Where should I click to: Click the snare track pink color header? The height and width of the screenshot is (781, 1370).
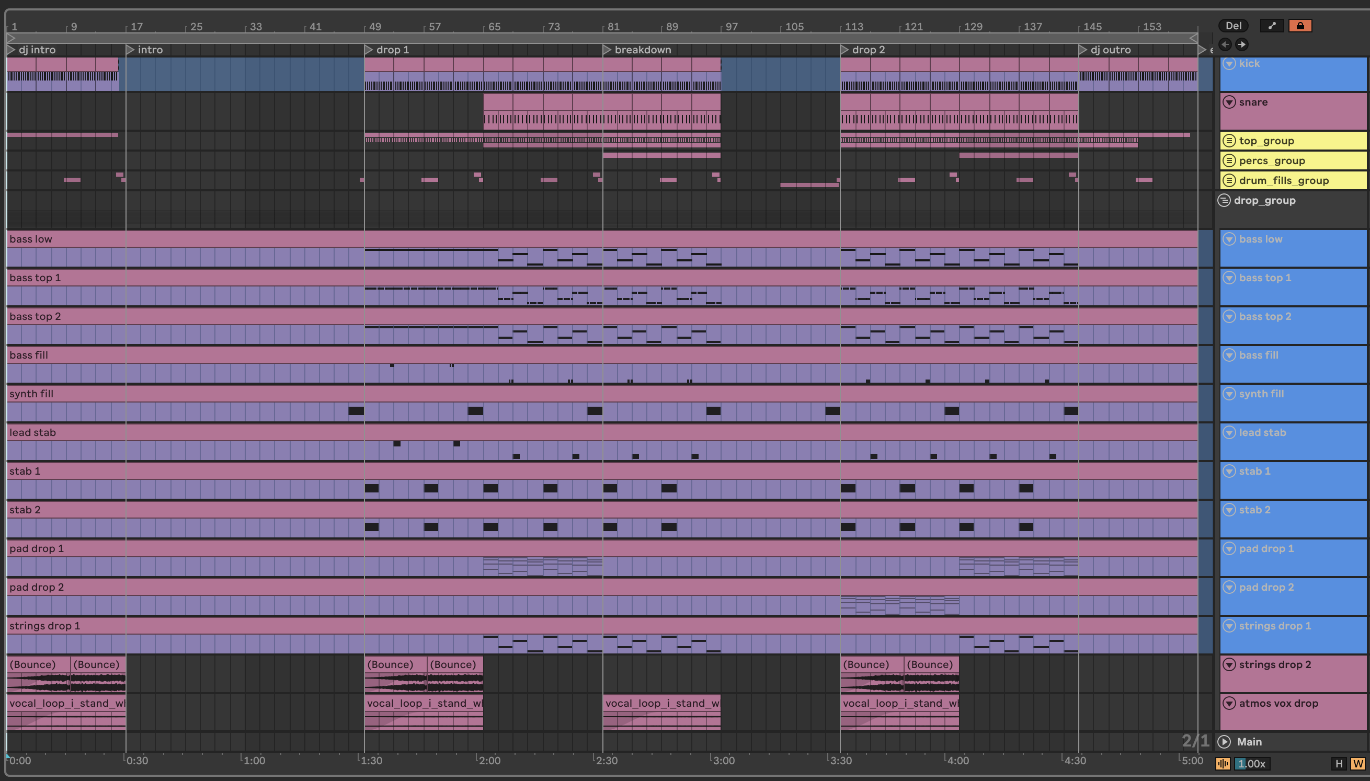[x=1293, y=111]
